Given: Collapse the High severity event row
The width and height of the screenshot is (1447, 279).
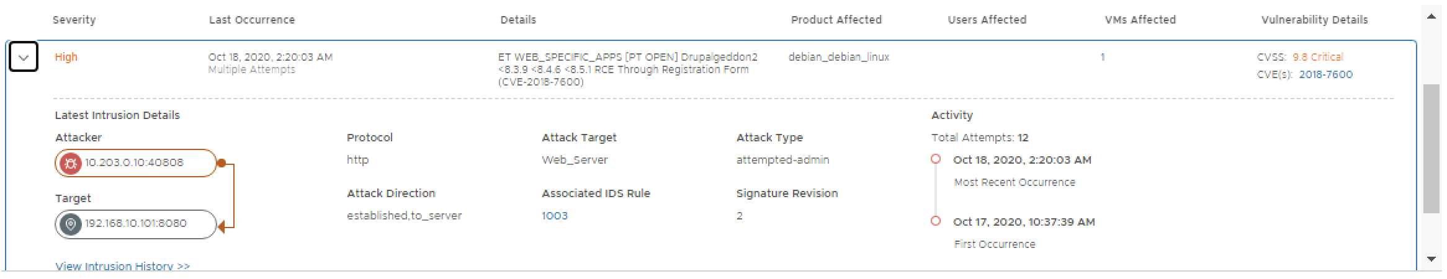Looking at the screenshot, I should tap(24, 58).
